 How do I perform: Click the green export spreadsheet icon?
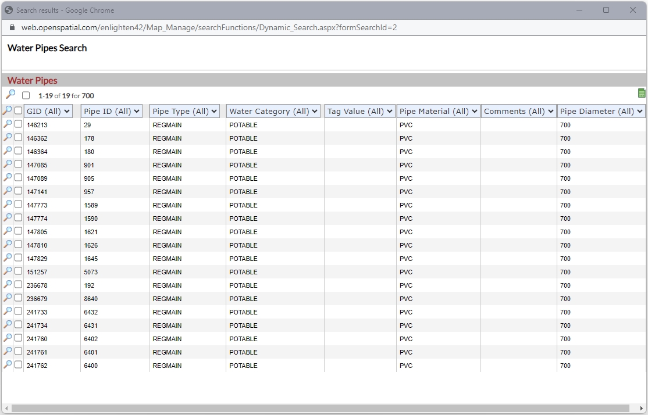642,94
